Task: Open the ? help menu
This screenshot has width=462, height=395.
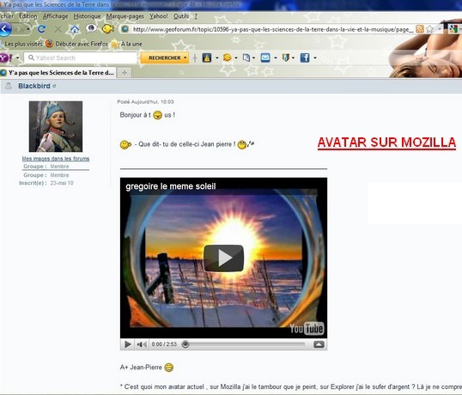Action: coord(196,16)
